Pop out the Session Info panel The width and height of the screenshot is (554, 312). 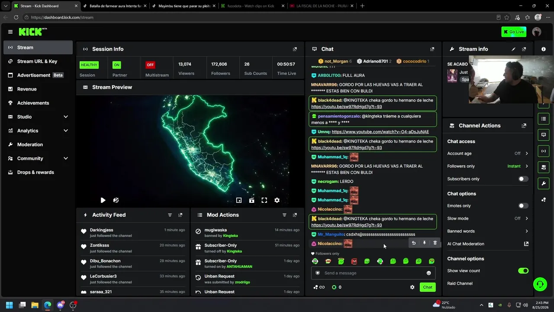tap(295, 49)
